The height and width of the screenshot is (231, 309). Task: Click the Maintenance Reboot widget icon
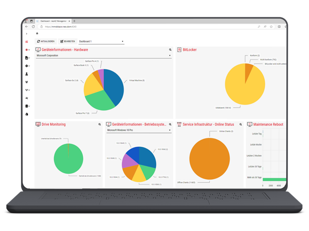point(250,124)
